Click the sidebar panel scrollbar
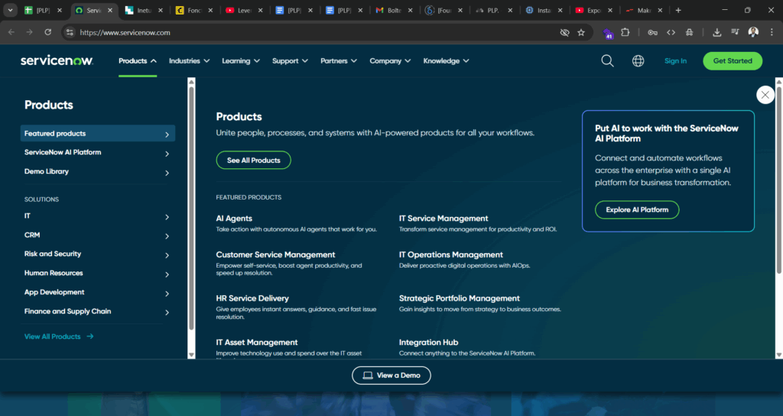Screen dimensions: 783x416 191,210
